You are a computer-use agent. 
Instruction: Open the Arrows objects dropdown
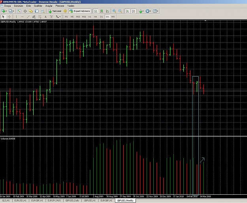[x=58, y=17]
